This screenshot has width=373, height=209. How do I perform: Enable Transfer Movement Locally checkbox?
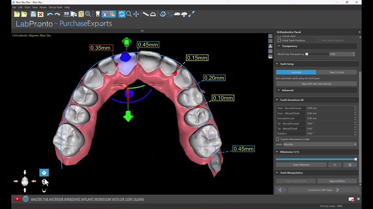(x=277, y=139)
